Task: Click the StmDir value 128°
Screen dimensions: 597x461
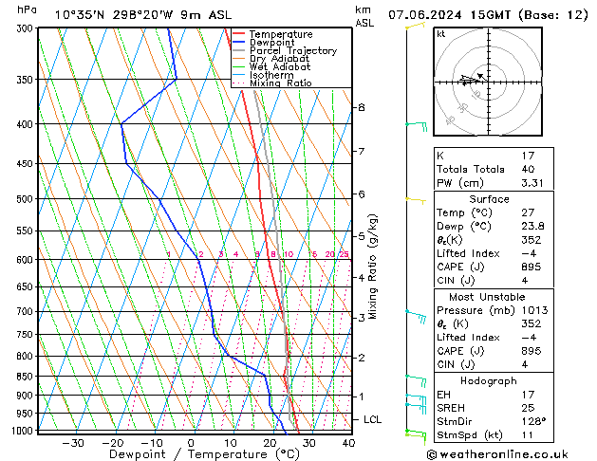Action: [x=533, y=421]
